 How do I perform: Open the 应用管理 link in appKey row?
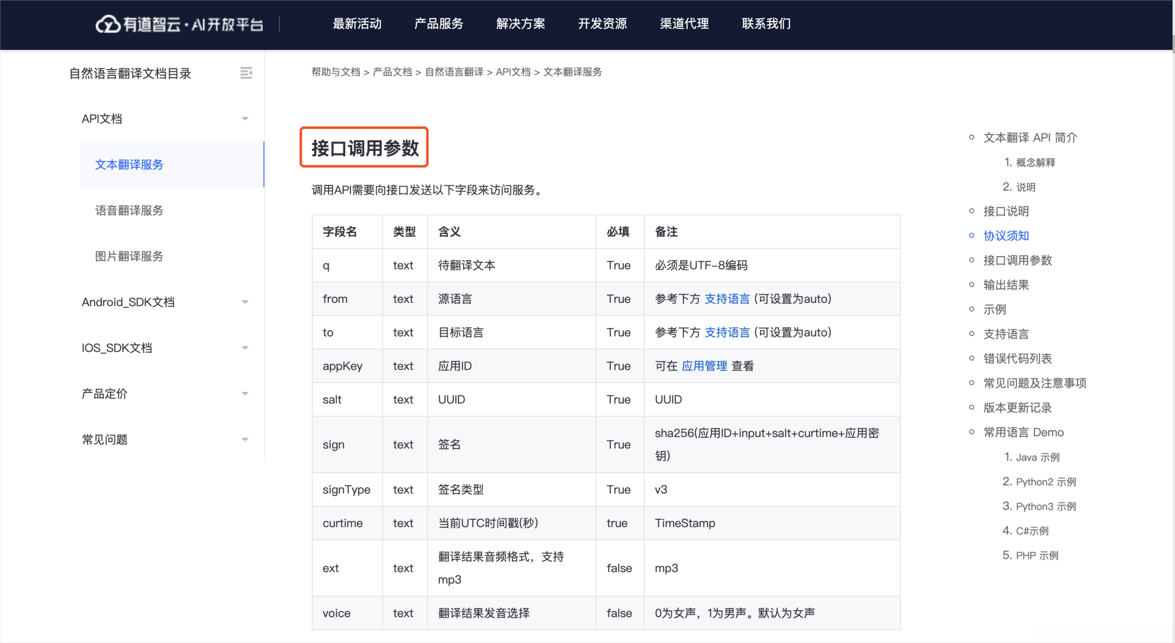coord(704,366)
